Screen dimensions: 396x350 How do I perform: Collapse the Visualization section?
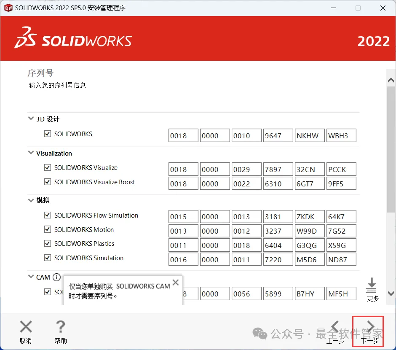31,153
